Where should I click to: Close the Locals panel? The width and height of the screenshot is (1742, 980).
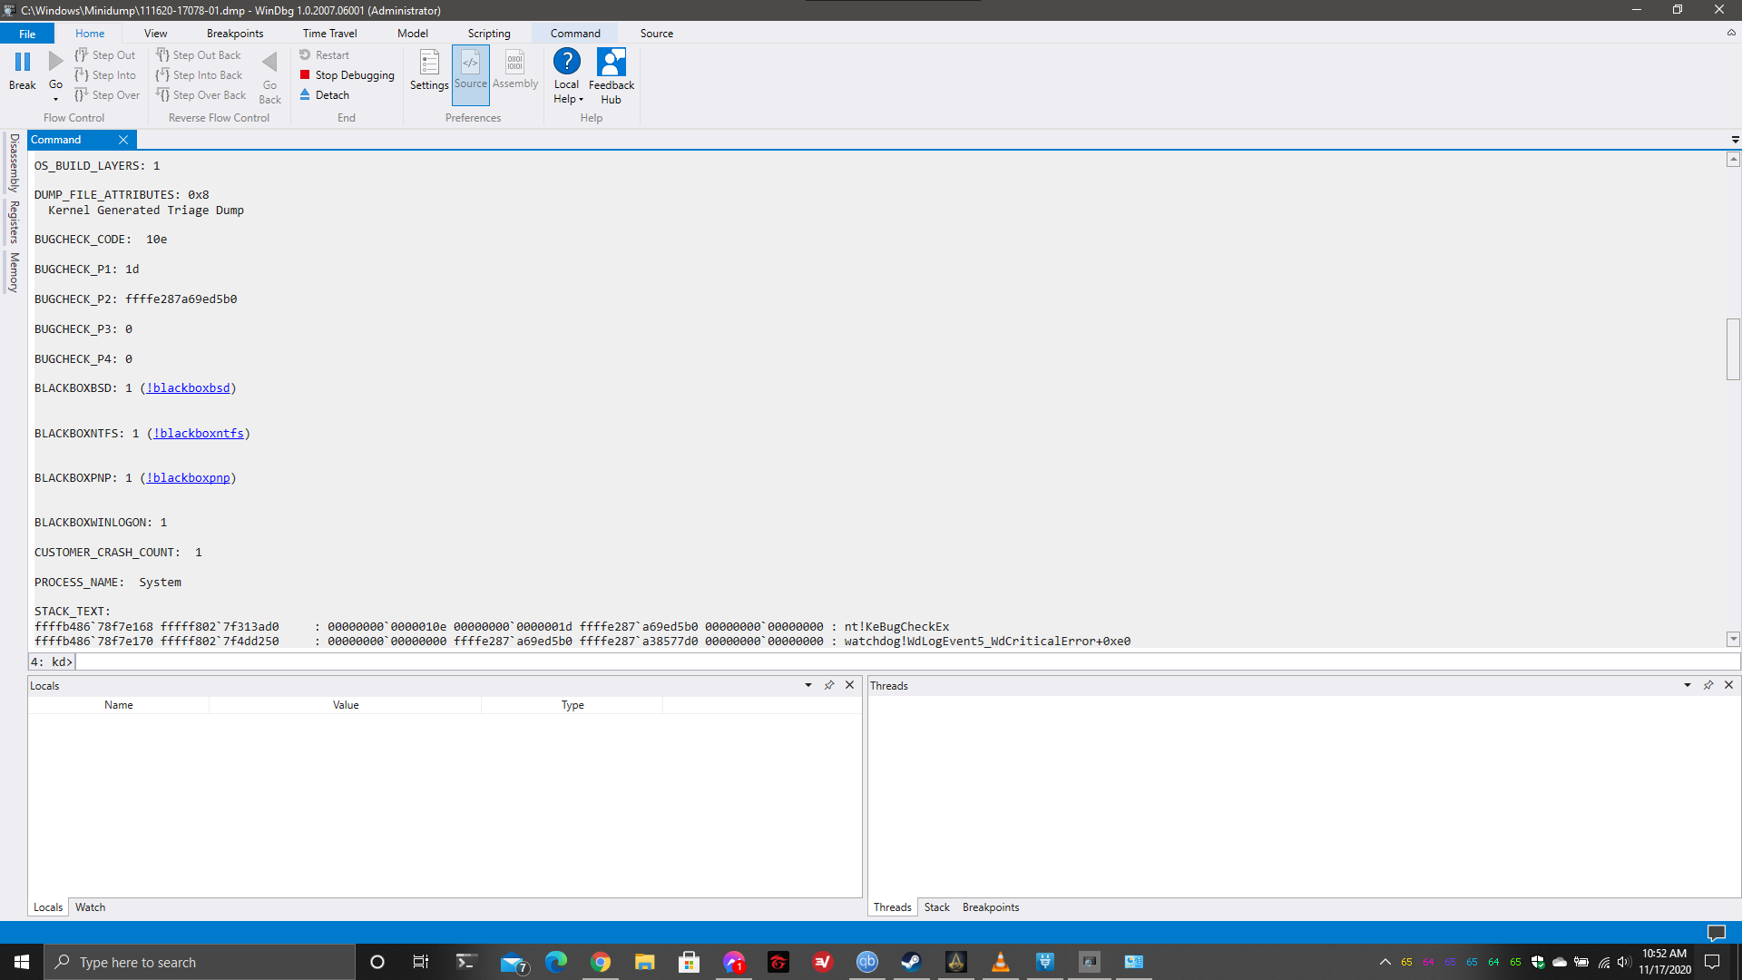(850, 685)
